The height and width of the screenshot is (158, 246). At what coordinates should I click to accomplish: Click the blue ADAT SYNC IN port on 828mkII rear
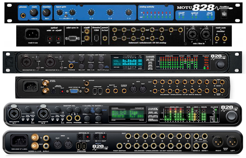(x=74, y=91)
